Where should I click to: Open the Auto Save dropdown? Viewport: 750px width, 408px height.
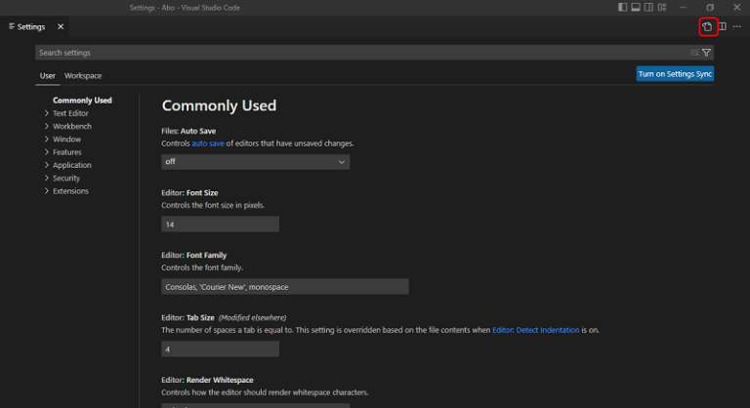point(255,161)
